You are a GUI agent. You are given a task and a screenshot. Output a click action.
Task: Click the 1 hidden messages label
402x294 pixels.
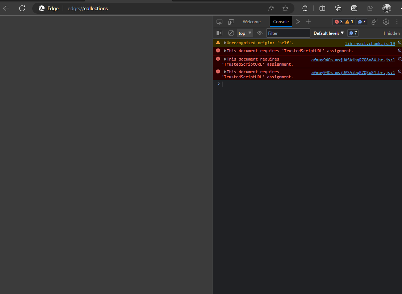click(391, 33)
